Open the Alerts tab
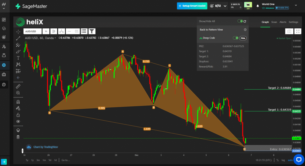Image resolution: width=305 pixels, height=166 pixels. click(x=283, y=22)
